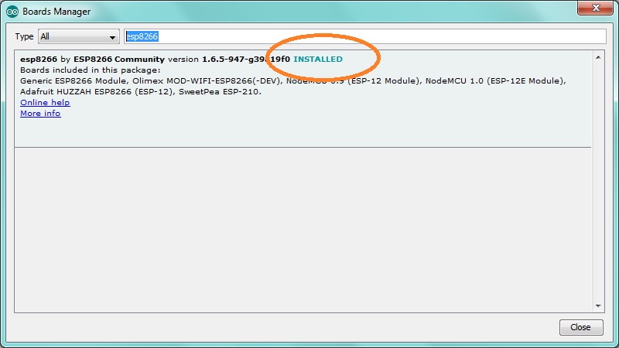Click 'ESP8266 Community' author name
This screenshot has width=619, height=348.
click(x=119, y=60)
